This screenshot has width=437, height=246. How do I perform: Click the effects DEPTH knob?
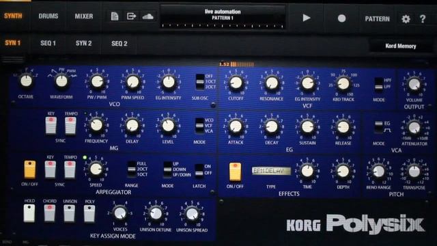pos(343,171)
